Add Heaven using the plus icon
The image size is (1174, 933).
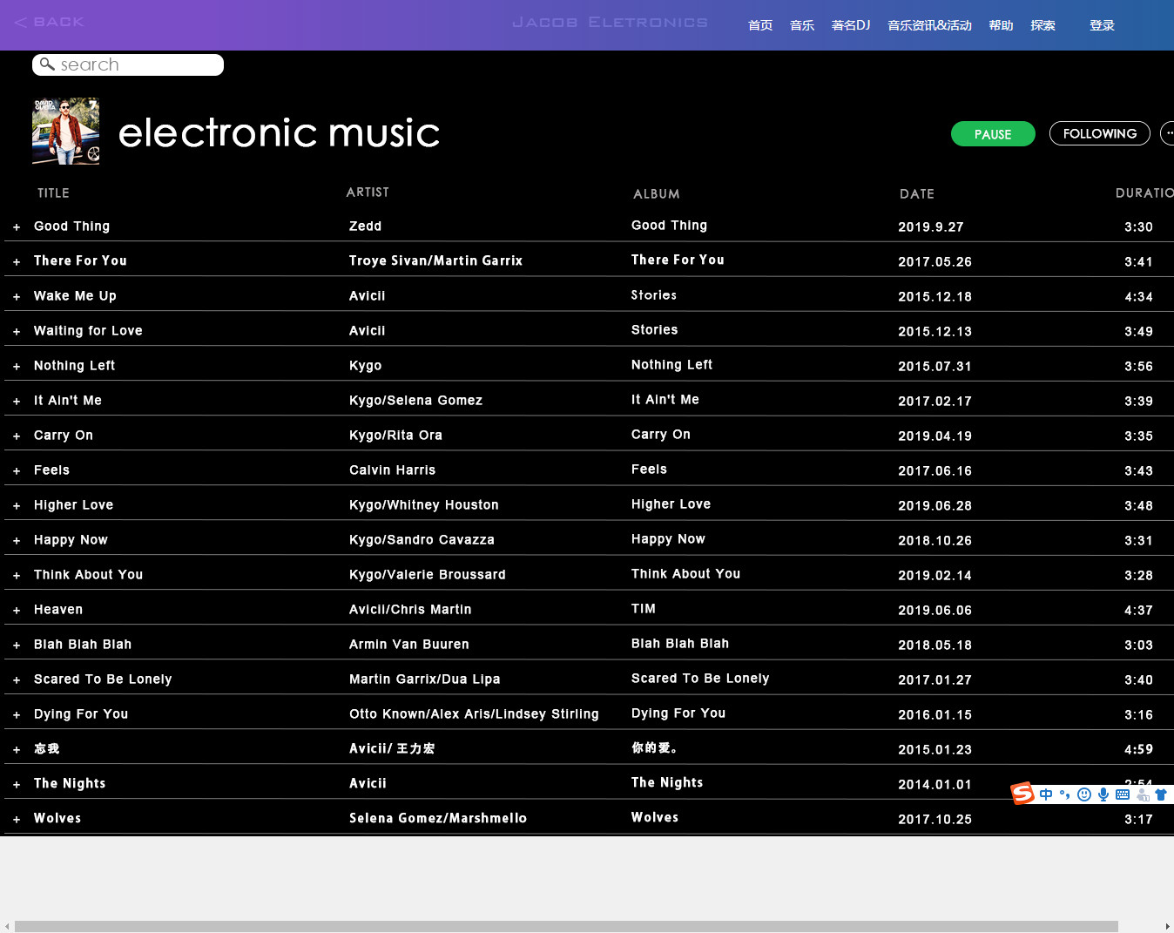click(17, 611)
